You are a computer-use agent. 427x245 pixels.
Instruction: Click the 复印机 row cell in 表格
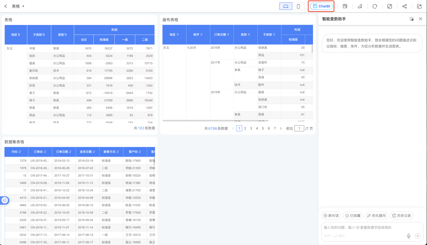(39, 71)
